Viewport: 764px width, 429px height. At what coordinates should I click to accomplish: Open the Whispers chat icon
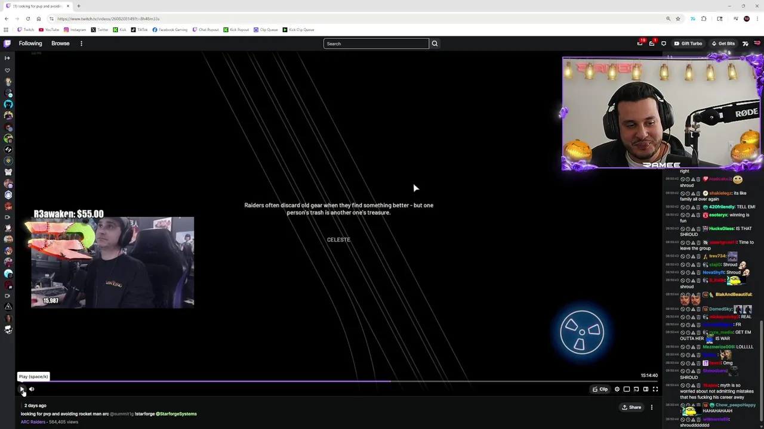(x=664, y=43)
